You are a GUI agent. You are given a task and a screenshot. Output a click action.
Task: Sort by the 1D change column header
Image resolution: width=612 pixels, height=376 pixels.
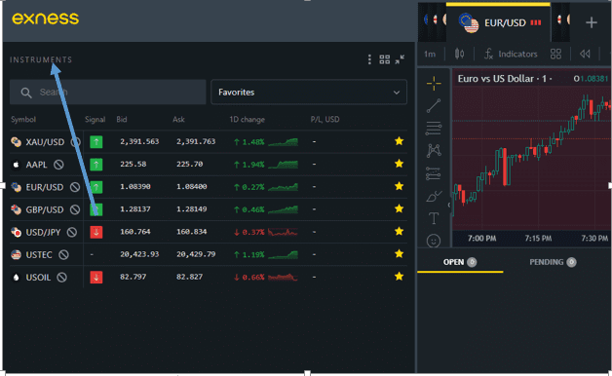tap(248, 120)
